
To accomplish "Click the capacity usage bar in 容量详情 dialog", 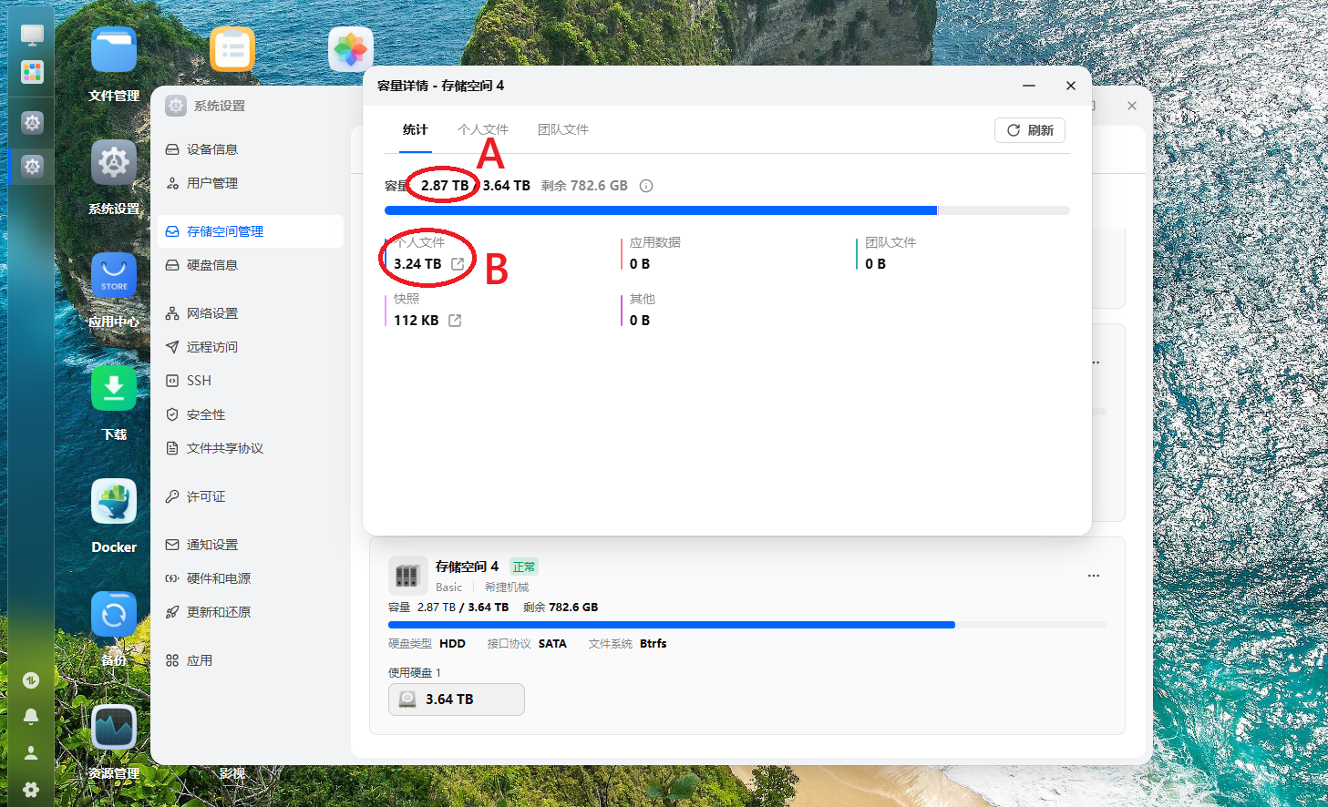I will pos(727,210).
